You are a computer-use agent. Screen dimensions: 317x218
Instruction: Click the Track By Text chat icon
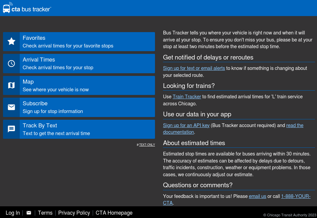coord(11,129)
